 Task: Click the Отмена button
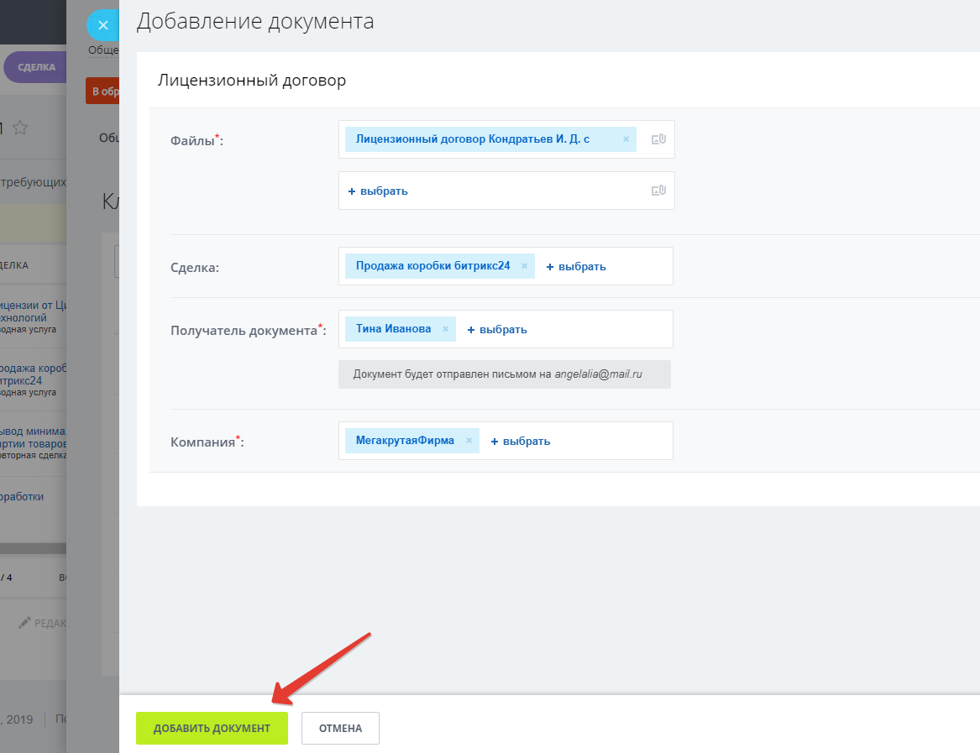coord(340,728)
